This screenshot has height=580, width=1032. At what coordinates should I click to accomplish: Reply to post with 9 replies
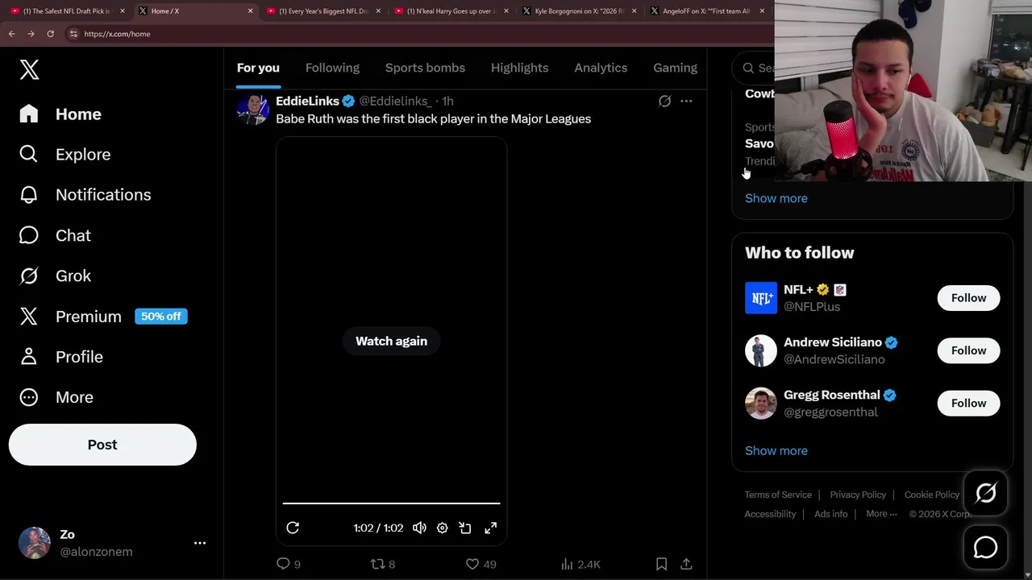pos(289,564)
